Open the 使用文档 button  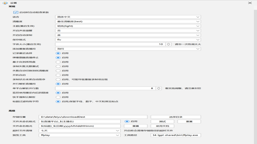tap(162, 126)
